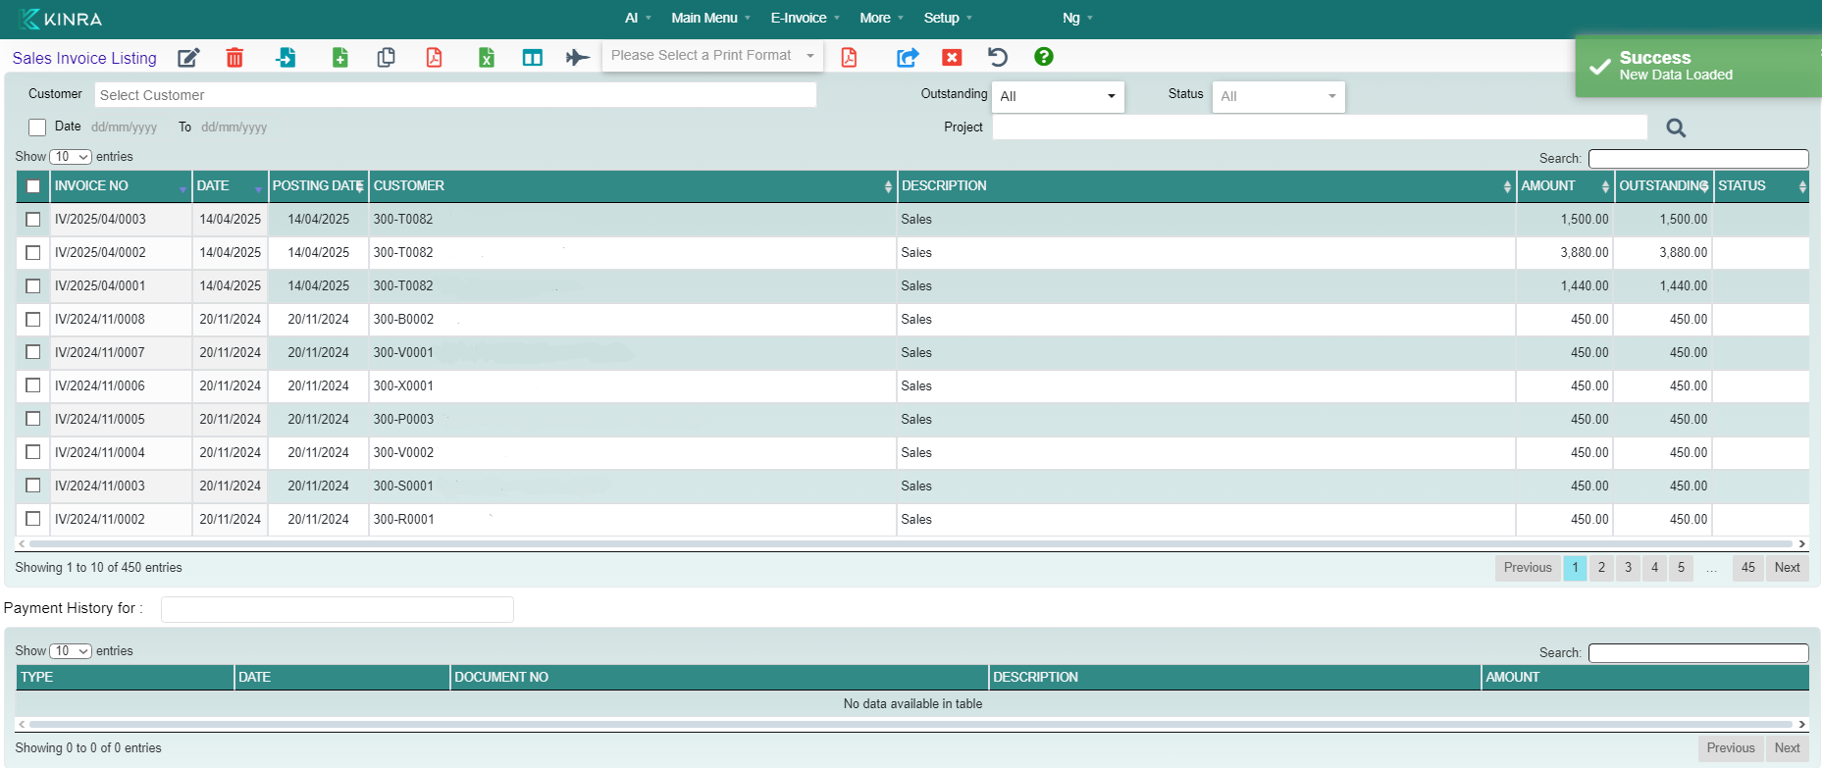Check the box for IV/2024/11/0008
Screen dimensions: 1822x768
point(33,320)
